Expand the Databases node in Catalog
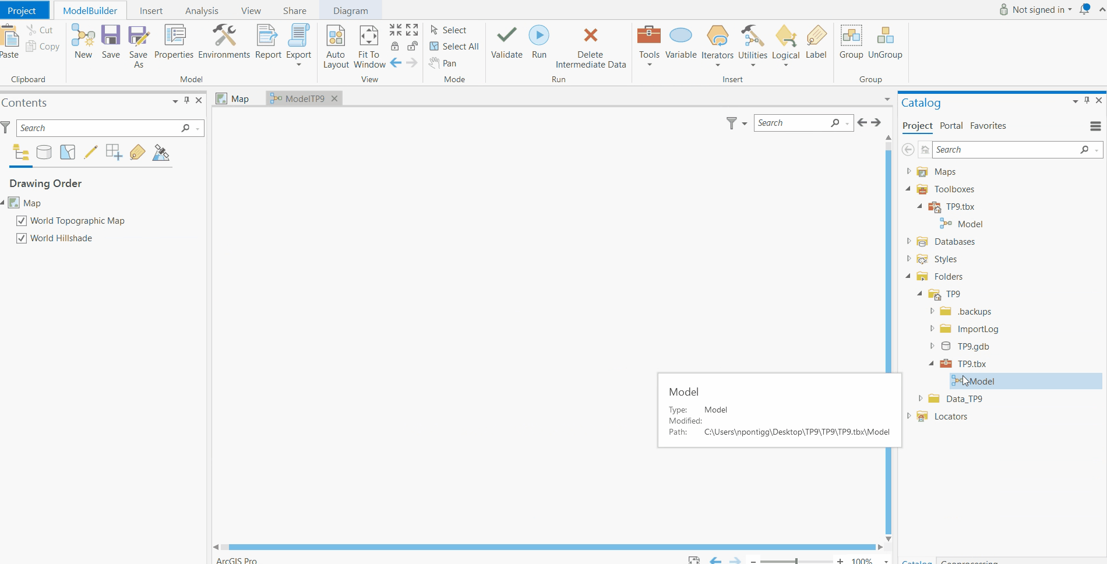1107x564 pixels. [909, 241]
